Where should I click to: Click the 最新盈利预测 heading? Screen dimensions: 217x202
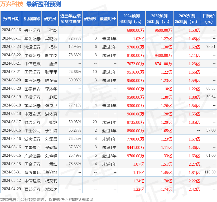43,4
